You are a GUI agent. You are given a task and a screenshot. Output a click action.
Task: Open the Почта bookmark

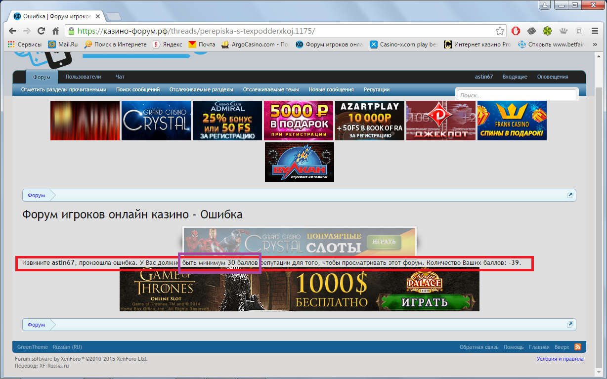202,44
